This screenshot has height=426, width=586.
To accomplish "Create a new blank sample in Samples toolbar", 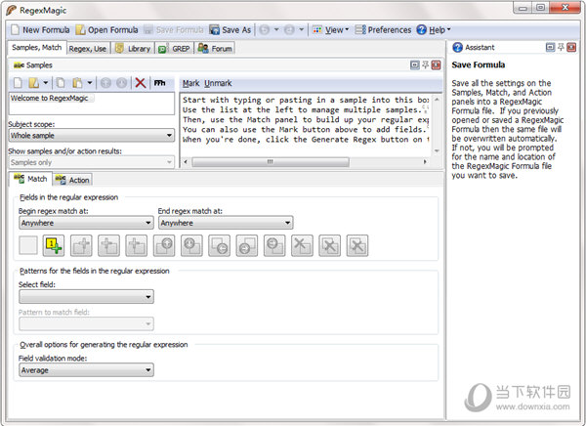I will pos(18,83).
